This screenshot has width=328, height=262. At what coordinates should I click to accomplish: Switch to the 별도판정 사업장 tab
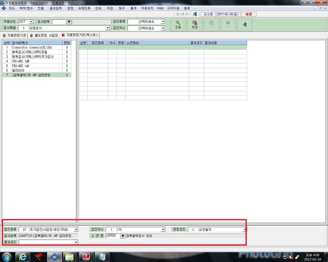click(44, 35)
